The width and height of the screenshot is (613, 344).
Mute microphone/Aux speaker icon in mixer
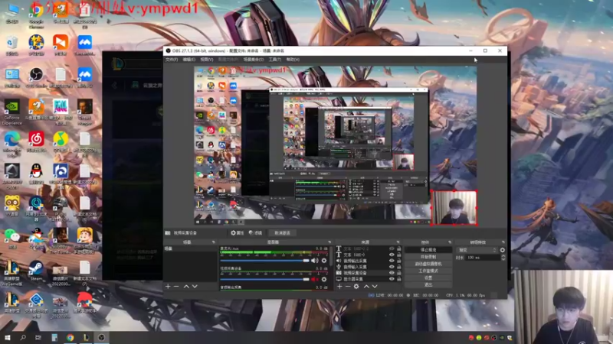click(x=315, y=261)
